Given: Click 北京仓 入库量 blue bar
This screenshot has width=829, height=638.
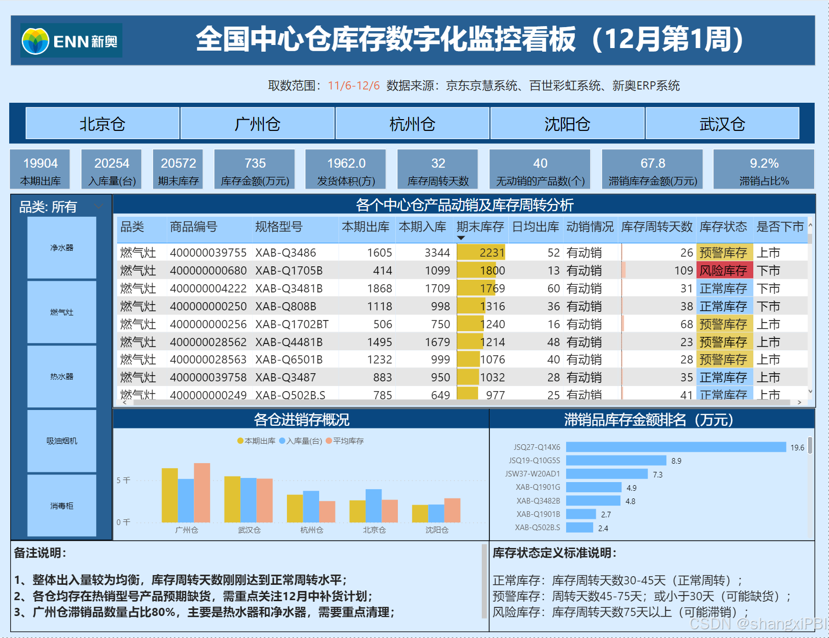Looking at the screenshot, I should [x=373, y=506].
